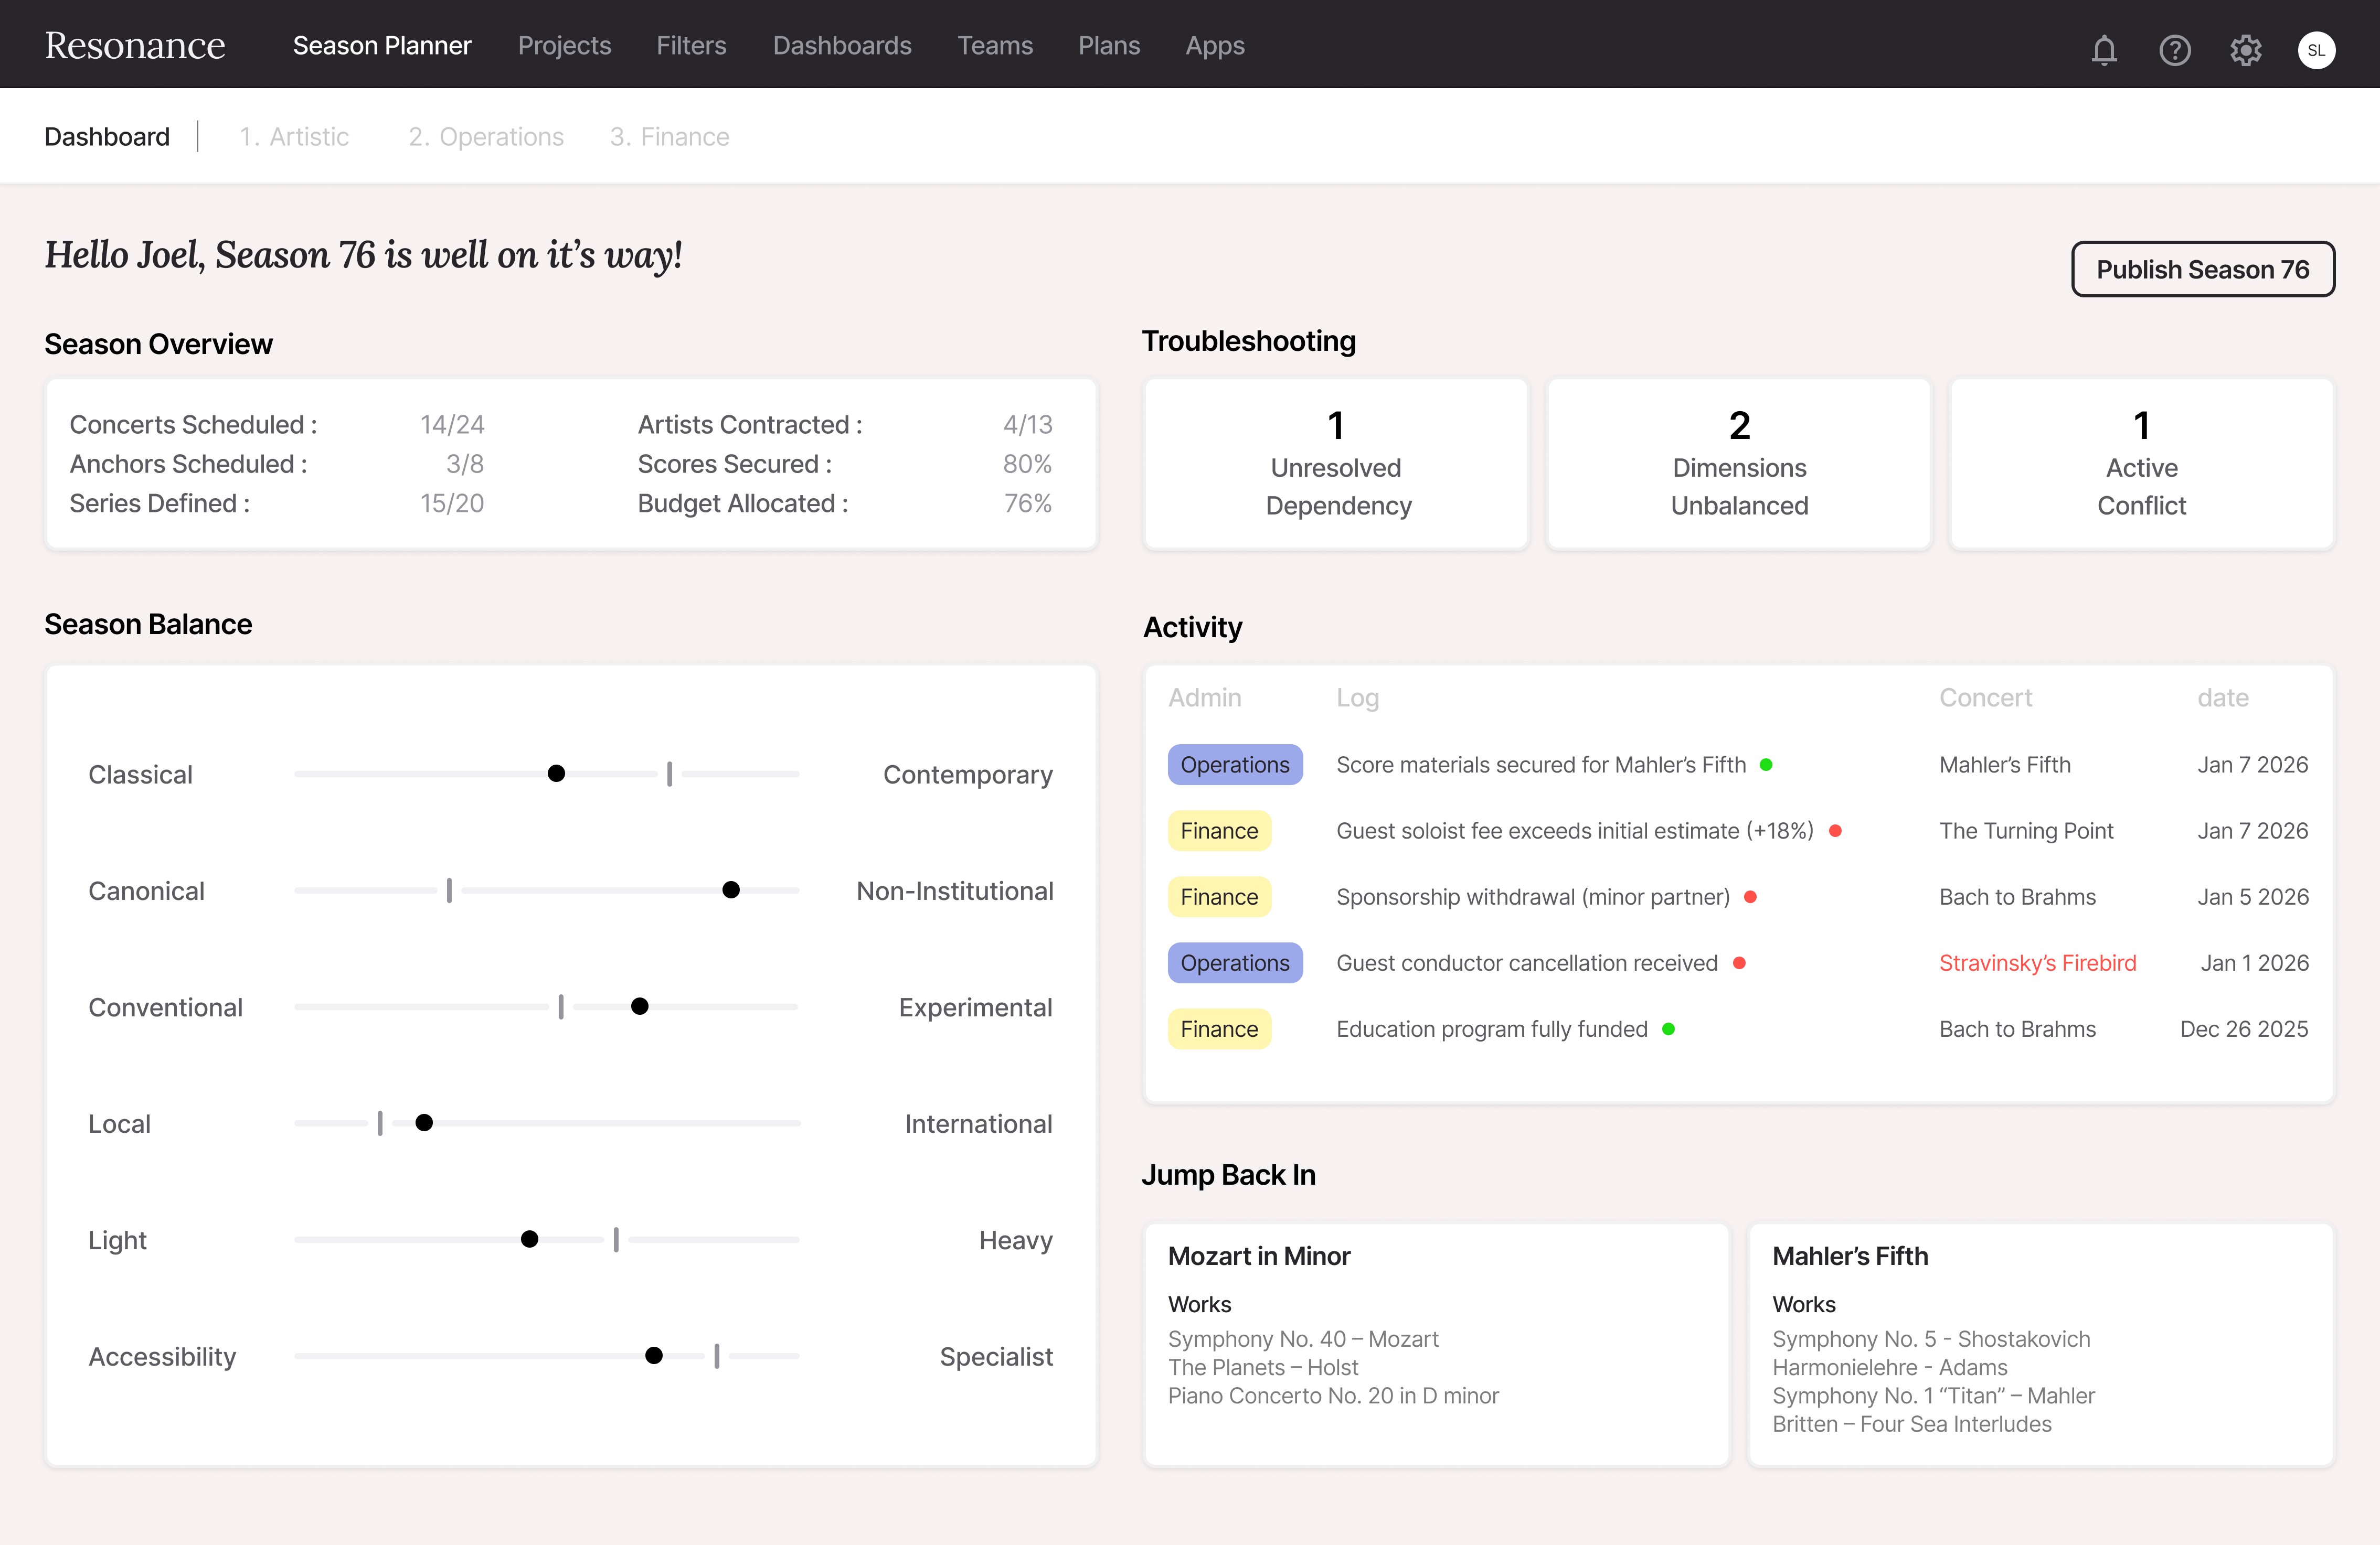Click the Classical–Contemporary slider handle
The width and height of the screenshot is (2380, 1545).
pyautogui.click(x=557, y=774)
